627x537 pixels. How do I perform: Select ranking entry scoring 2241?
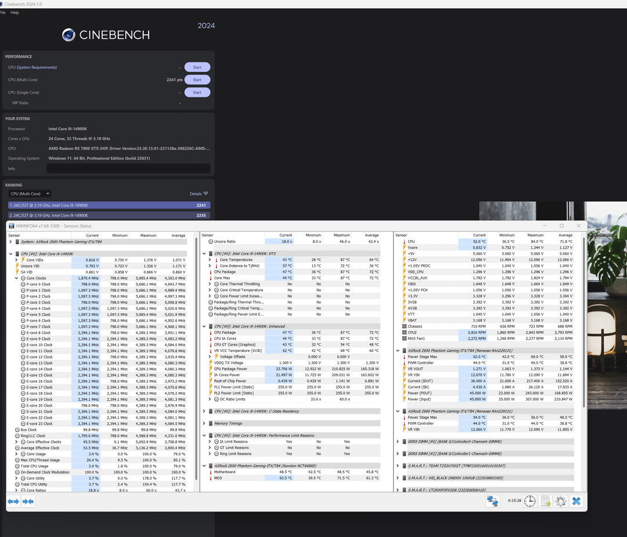[x=109, y=205]
